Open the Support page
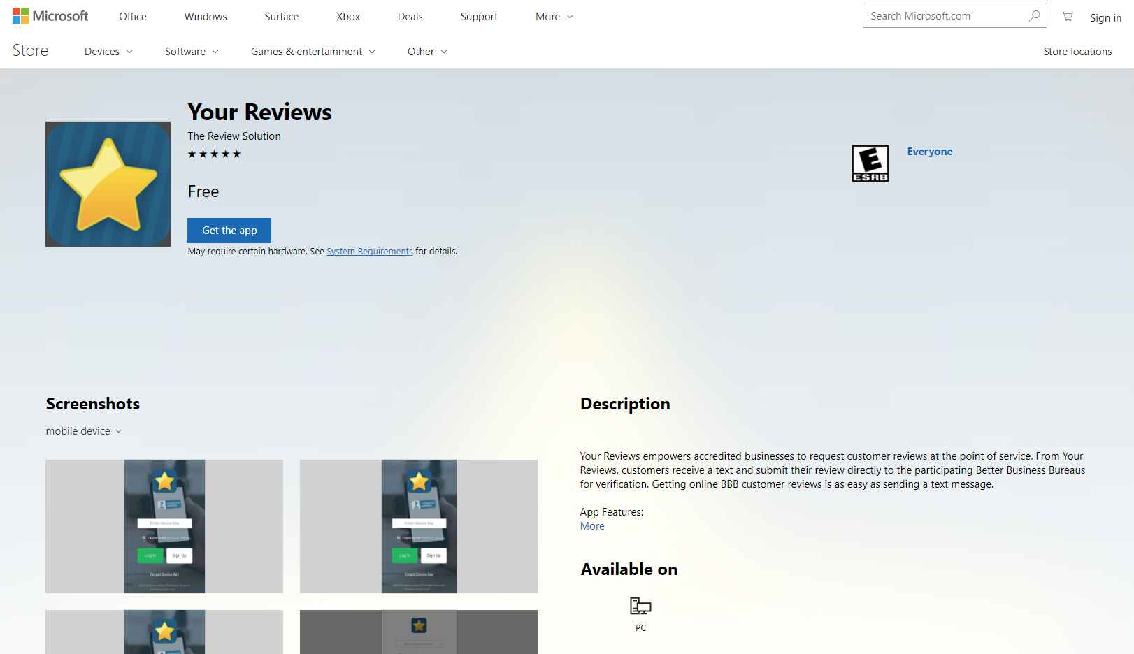 point(479,17)
